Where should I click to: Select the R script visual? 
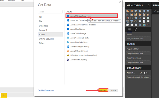click(140, 25)
